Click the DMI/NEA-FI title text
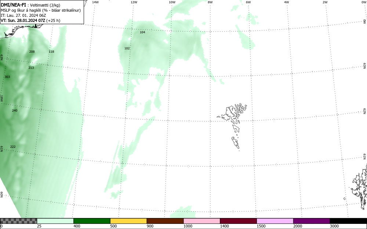The height and width of the screenshot is (229, 367). coord(13,5)
